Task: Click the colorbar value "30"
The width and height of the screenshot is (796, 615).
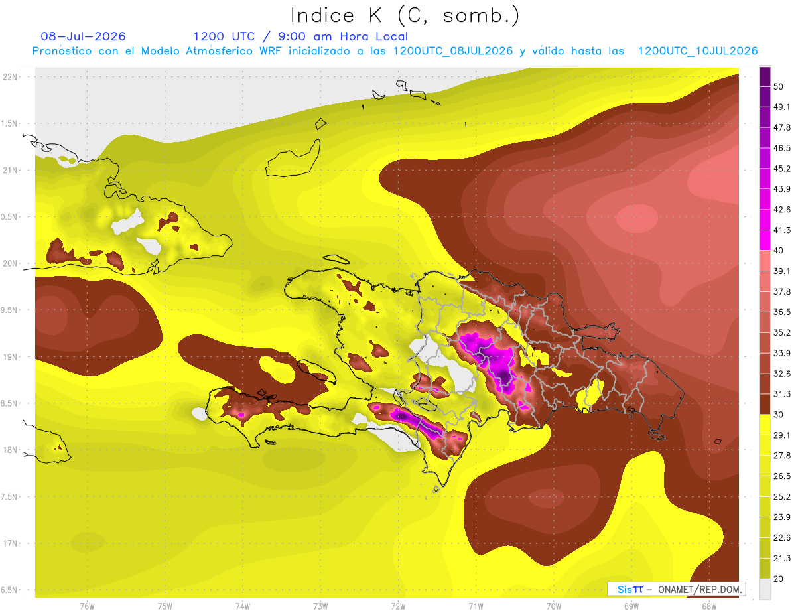Action: (780, 415)
